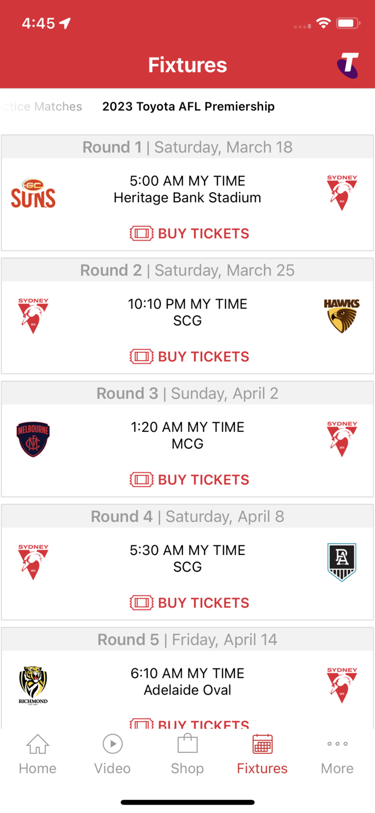Select the Video play icon
The image size is (375, 813).
tap(112, 744)
